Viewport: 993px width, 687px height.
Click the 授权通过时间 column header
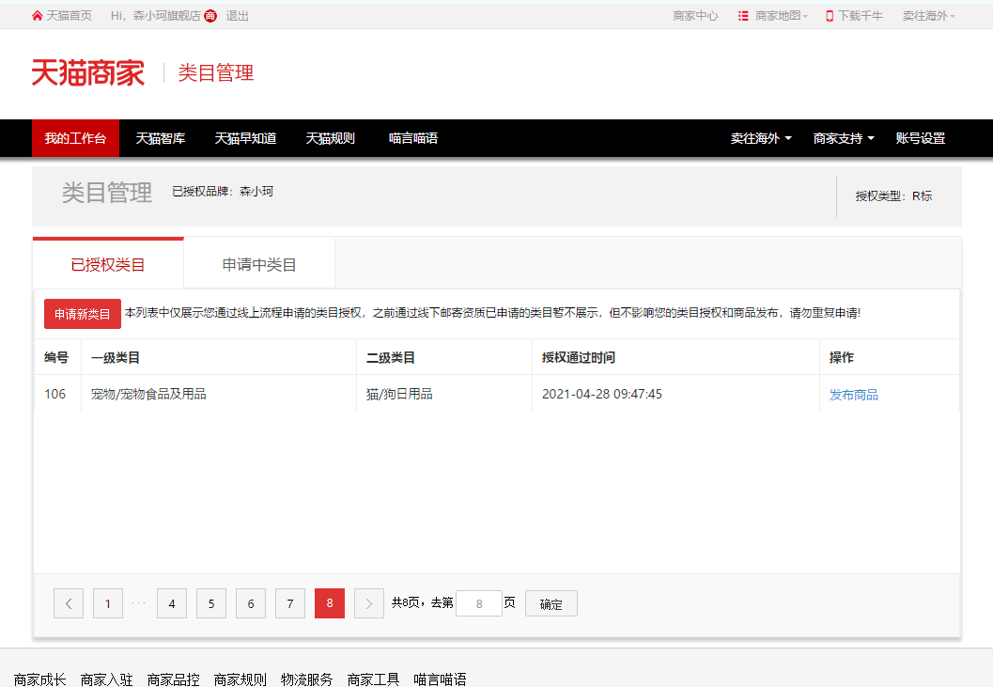[x=578, y=357]
